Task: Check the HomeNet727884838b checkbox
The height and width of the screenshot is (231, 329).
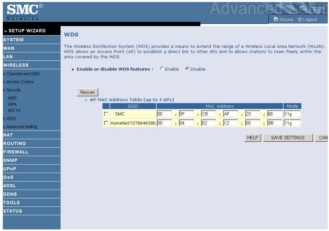Action: (x=106, y=123)
